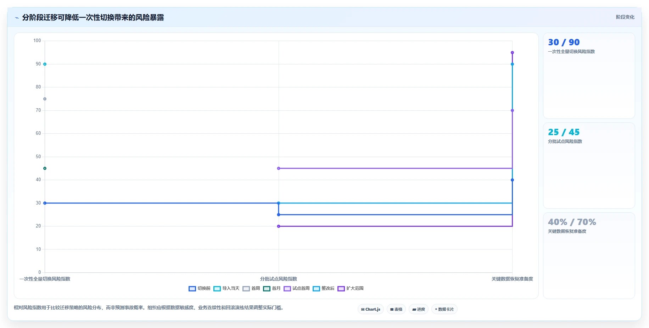Viewport: 649px width, 328px height.
Task: Click the green data point at 45 on the left axis
Action: (45, 168)
